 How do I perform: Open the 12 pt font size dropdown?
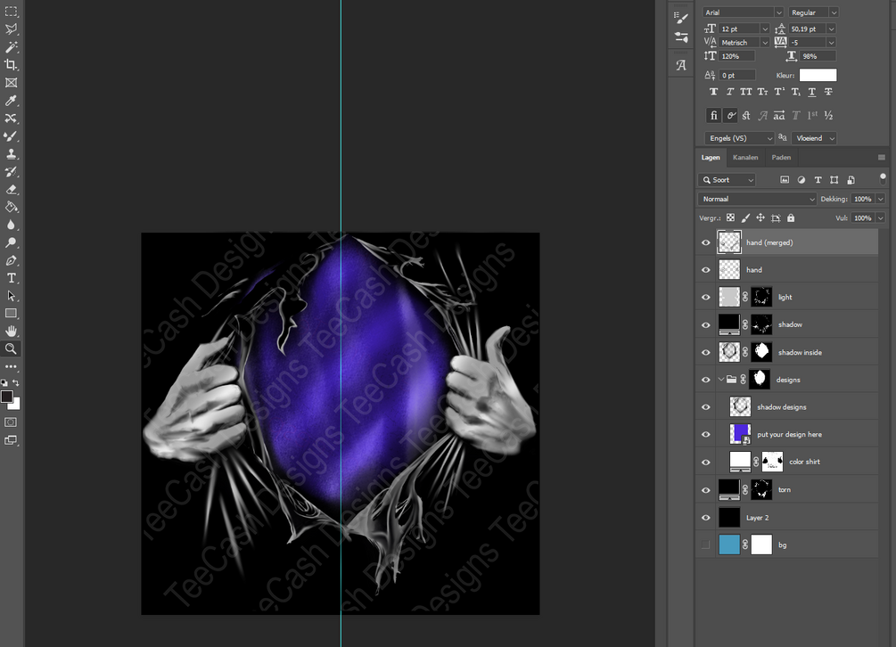point(765,29)
